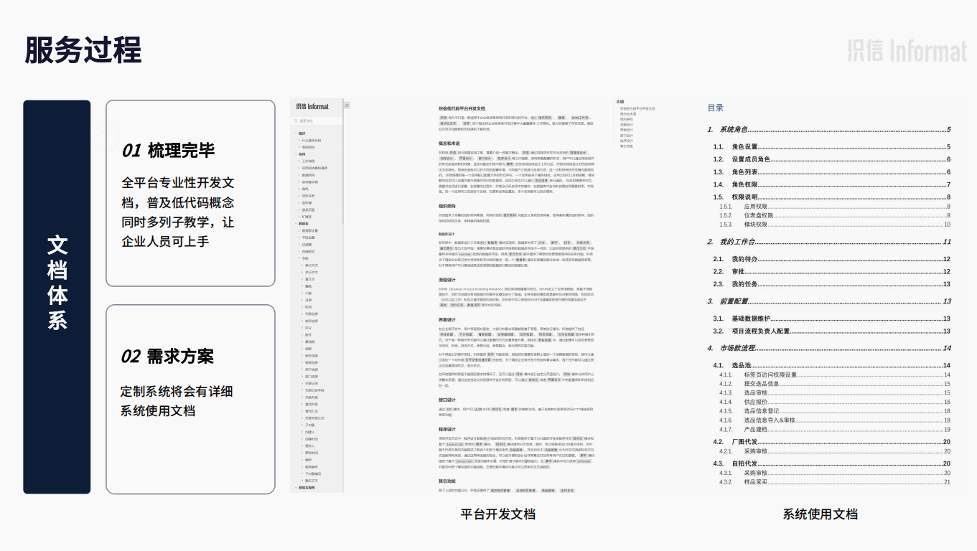The width and height of the screenshot is (977, 551).
Task: Open TOC entry 1.5.2 仪表盘权限
Action: coord(835,215)
